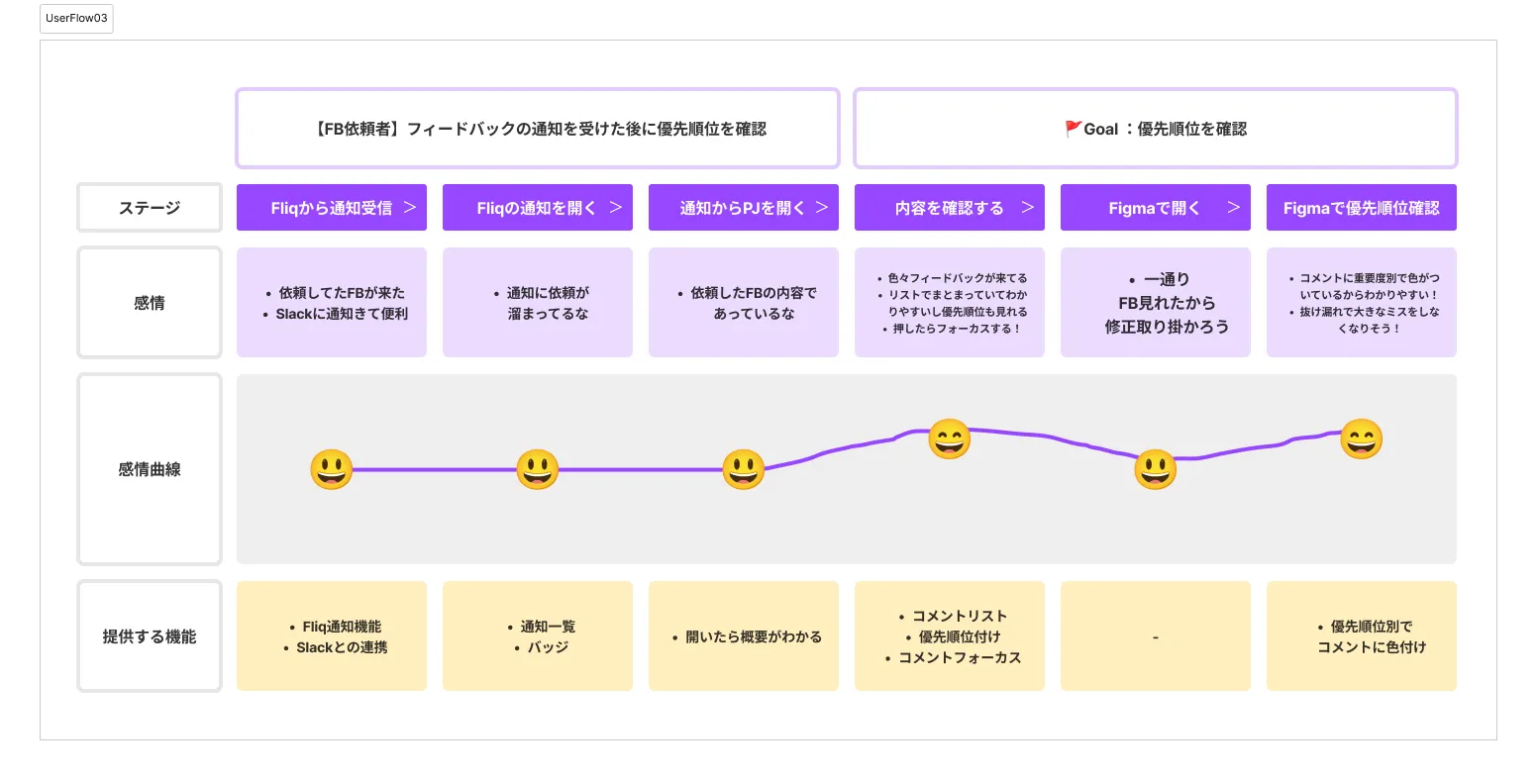
Task: Select the ステージ row label
Action: [x=150, y=208]
